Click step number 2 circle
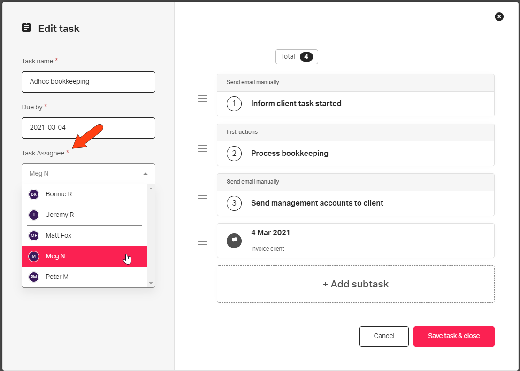 (x=234, y=153)
